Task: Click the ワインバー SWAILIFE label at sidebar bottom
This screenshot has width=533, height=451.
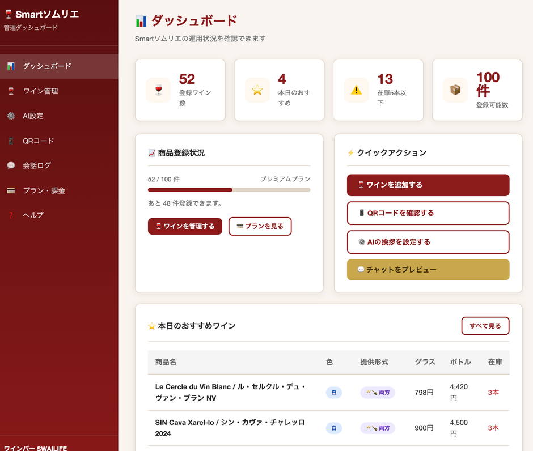Action: pos(35,448)
